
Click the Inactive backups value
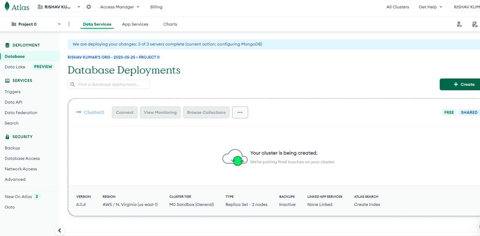coord(287,204)
